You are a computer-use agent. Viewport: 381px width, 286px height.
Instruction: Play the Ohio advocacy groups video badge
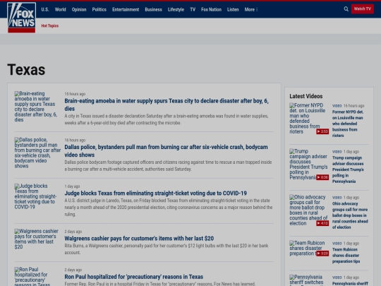tap(322, 223)
